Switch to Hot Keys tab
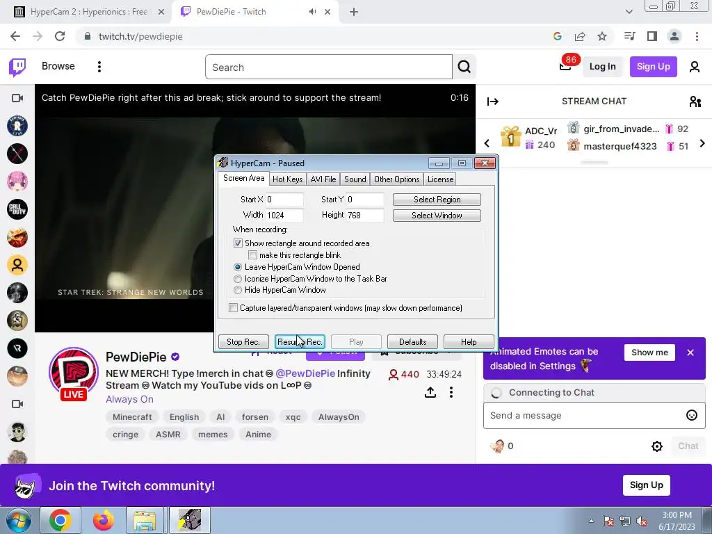 [x=287, y=179]
